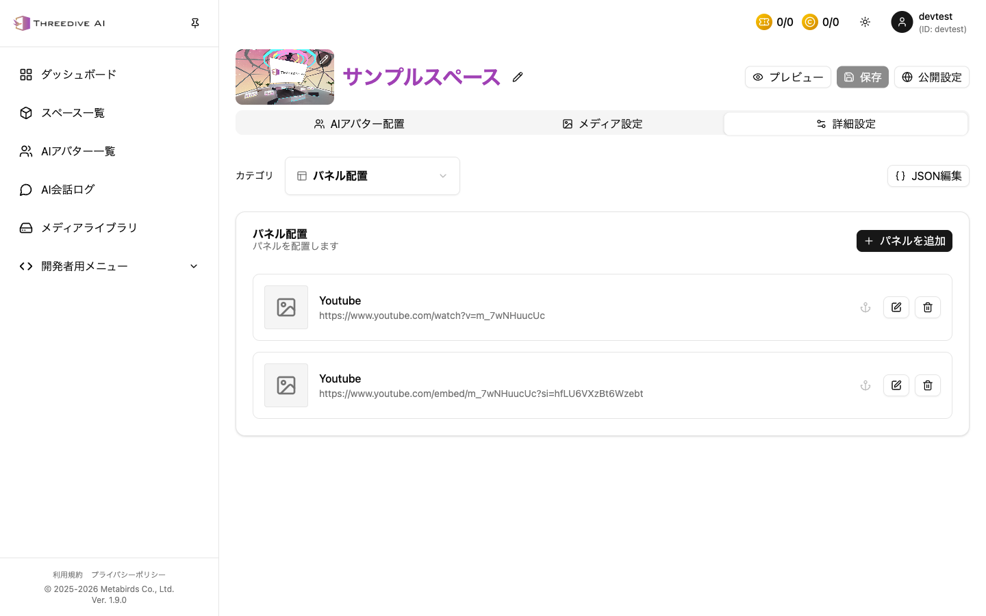The height and width of the screenshot is (616, 986).
Task: Open スペース一覧 in the sidebar
Action: tap(110, 113)
